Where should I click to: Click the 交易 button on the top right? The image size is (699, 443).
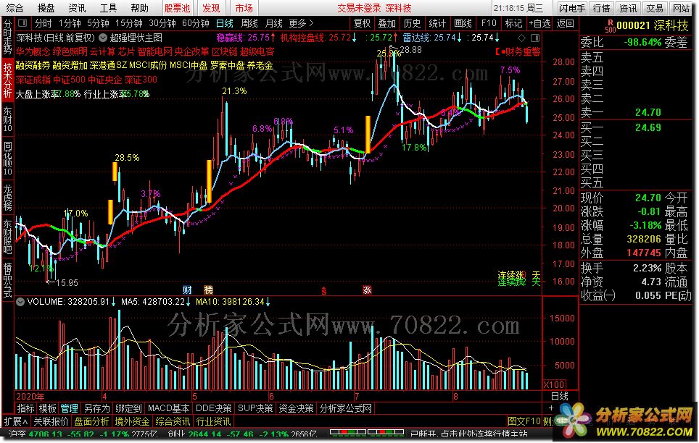tap(655, 8)
